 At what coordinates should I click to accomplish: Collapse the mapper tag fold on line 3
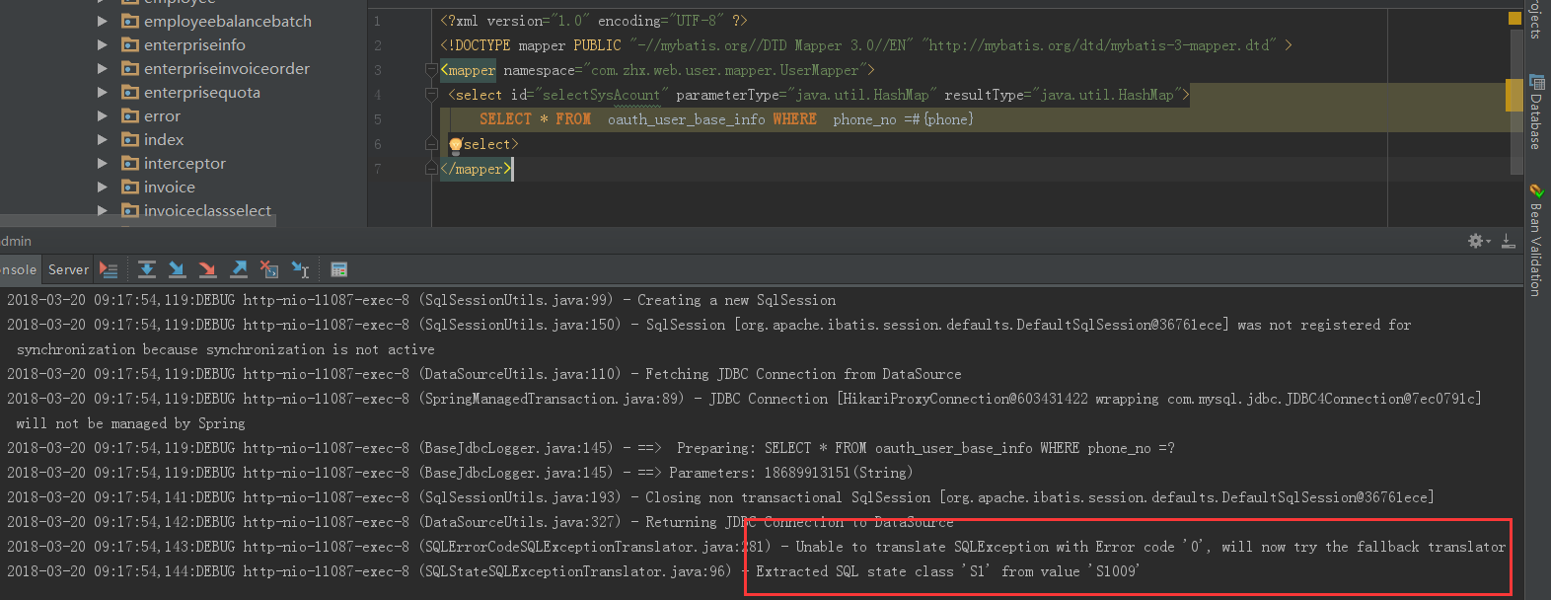click(431, 70)
